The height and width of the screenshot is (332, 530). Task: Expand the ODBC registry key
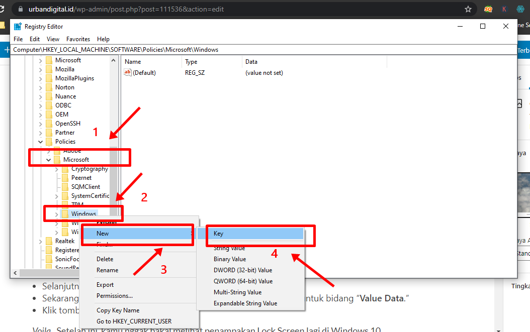(x=41, y=105)
